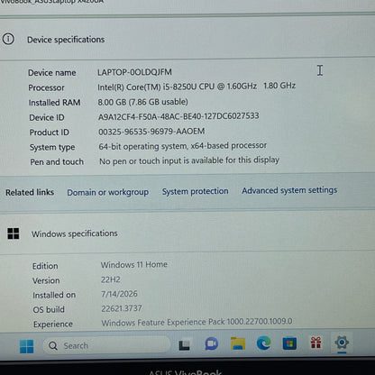The height and width of the screenshot is (375, 375).
Task: Select the OS build 22621.3737 value
Action: (x=122, y=308)
